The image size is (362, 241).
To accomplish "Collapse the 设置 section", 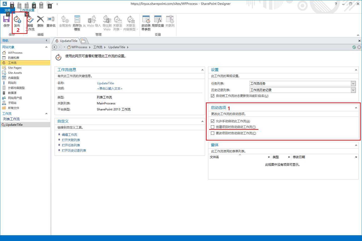I will pos(356,70).
